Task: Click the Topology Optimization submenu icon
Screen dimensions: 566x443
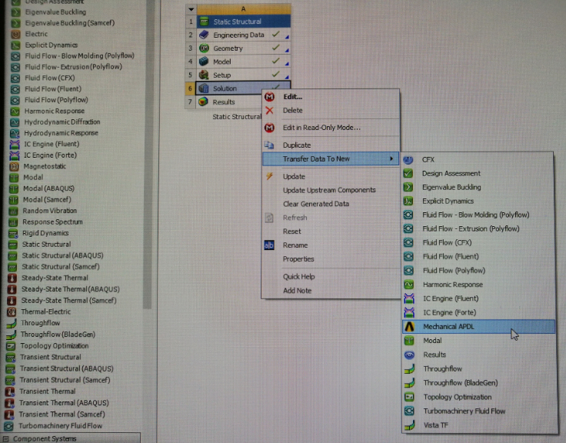Action: click(409, 397)
